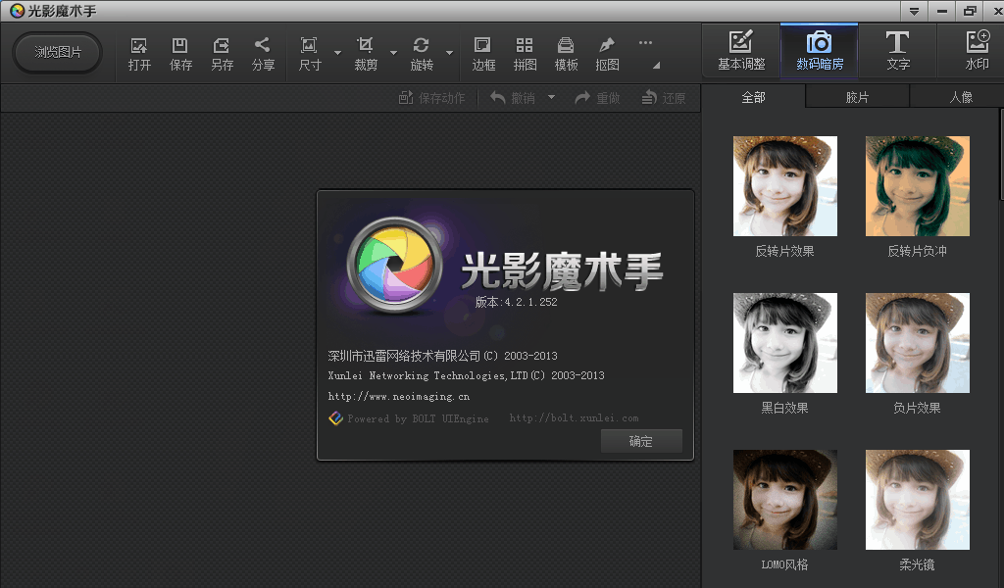Open the title bar menu dropdown arrow
This screenshot has height=588, width=1004.
(x=914, y=11)
